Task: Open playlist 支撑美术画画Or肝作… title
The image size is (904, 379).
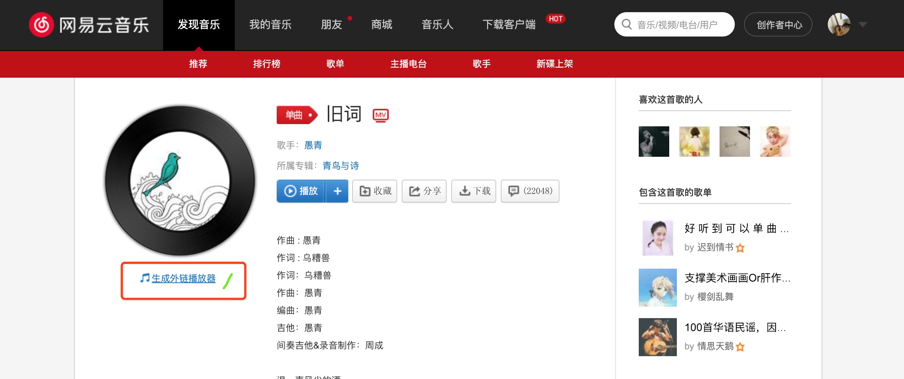Action: (737, 278)
